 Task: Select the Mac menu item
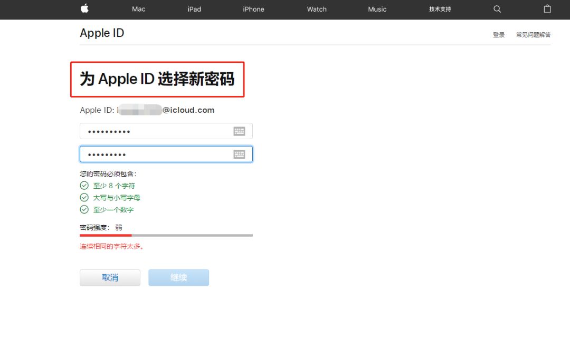point(138,9)
